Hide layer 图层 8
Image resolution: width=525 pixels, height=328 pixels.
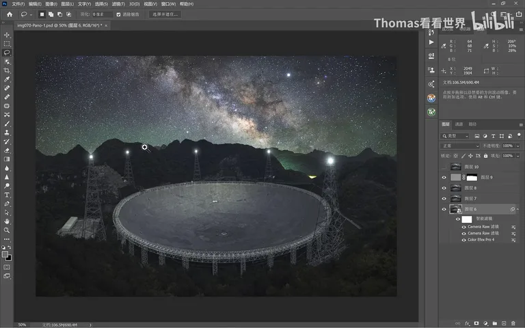tap(444, 188)
